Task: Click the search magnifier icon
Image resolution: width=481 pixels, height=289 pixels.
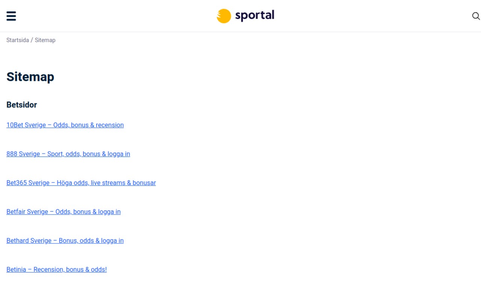Action: (x=476, y=16)
